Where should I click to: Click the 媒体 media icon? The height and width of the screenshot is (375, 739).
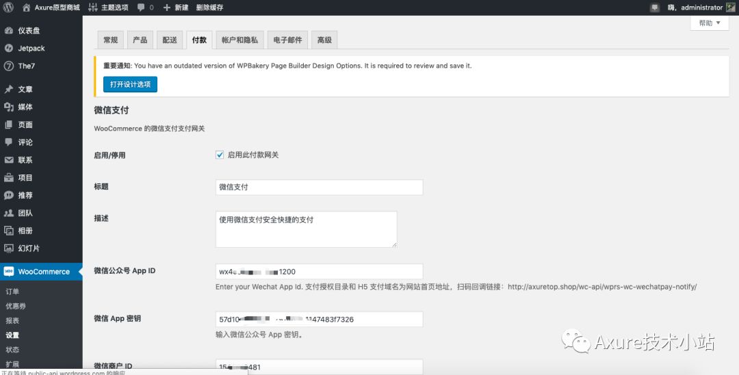(x=8, y=107)
